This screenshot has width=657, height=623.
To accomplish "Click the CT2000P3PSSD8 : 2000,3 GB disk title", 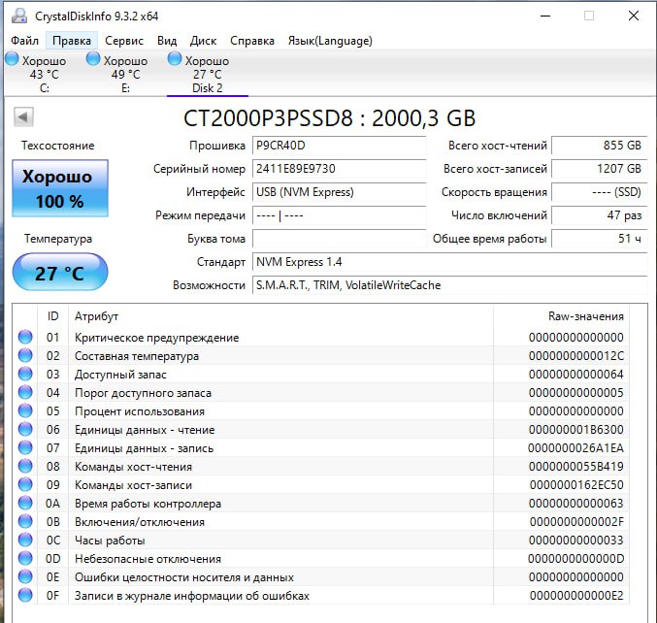I will 329,118.
